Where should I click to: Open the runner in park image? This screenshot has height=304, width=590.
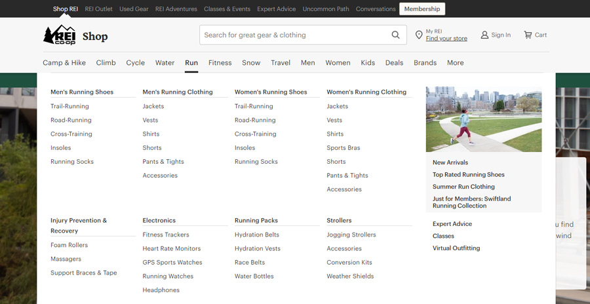[484, 119]
